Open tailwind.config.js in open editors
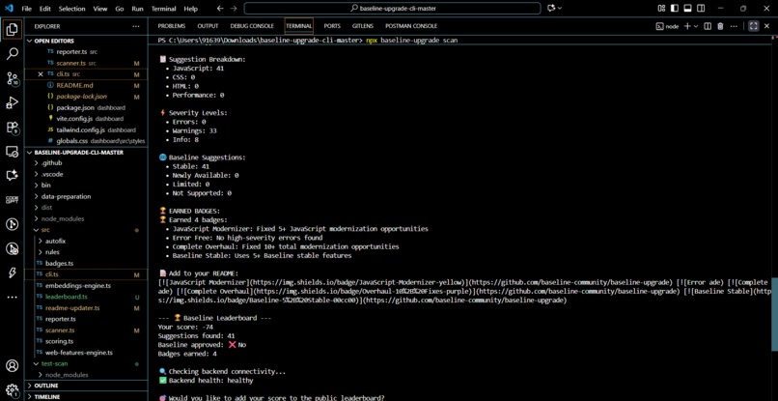This screenshot has width=778, height=401. 86,129
